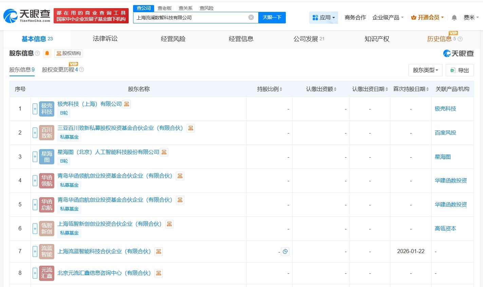483x287 pixels.
Task: Click the orange bell alert icon beside 股东信息
Action: [47, 53]
